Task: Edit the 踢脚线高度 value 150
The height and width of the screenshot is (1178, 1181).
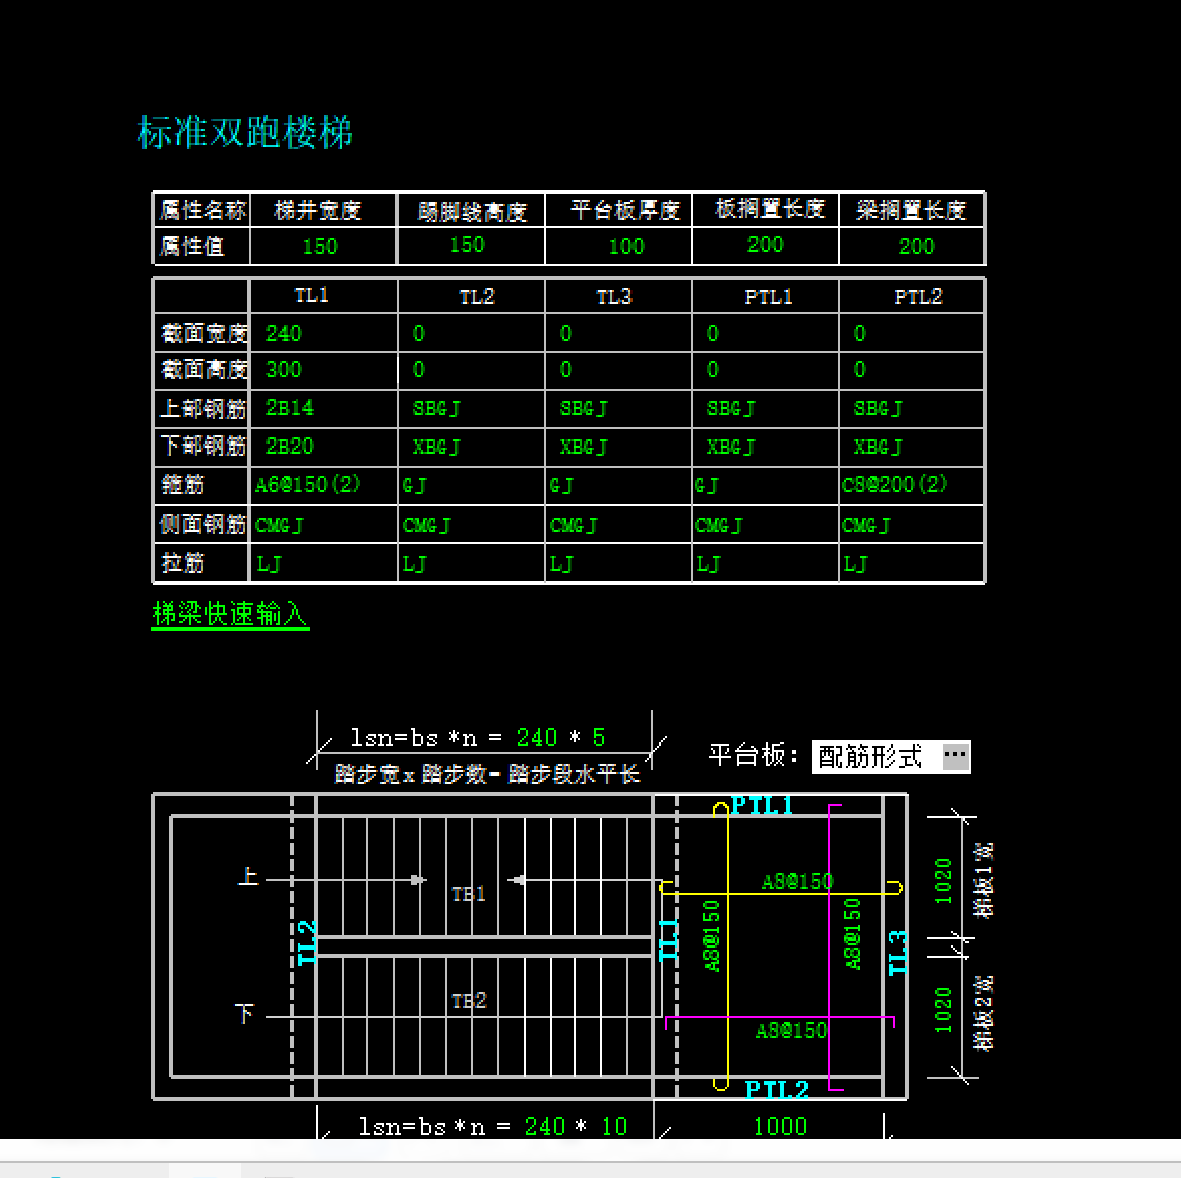Action: (467, 245)
